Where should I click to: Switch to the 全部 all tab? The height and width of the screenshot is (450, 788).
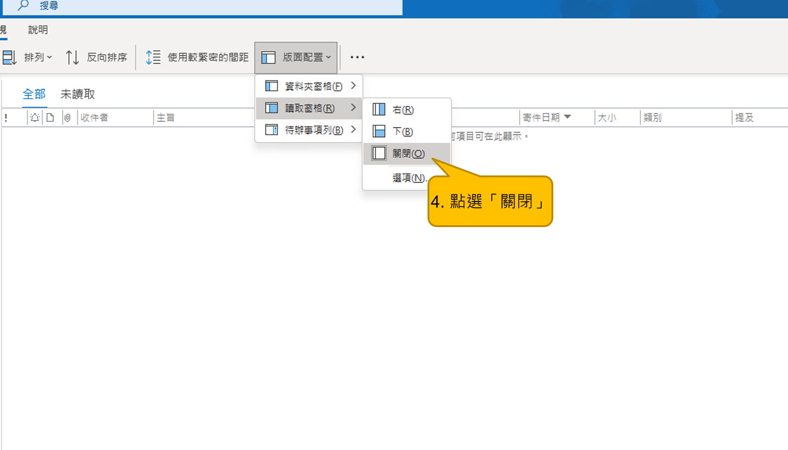[x=34, y=94]
